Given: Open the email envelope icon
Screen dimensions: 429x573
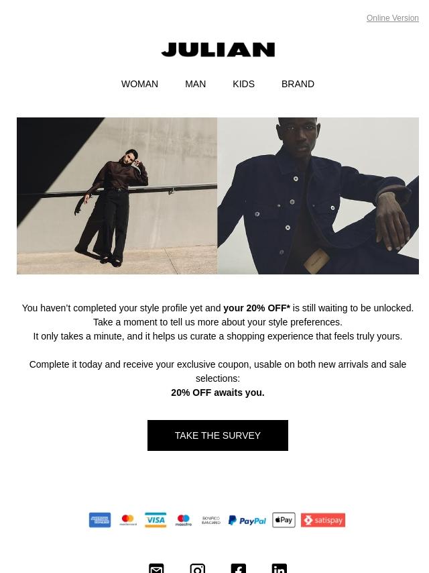Looking at the screenshot, I should [x=156, y=568].
